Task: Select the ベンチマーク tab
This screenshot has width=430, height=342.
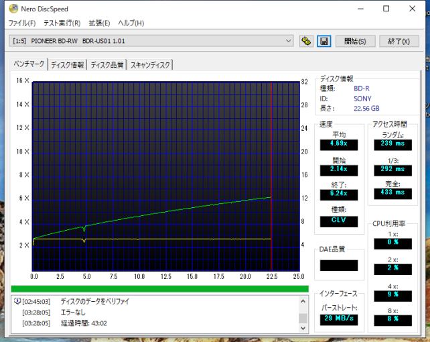Action: tap(29, 64)
